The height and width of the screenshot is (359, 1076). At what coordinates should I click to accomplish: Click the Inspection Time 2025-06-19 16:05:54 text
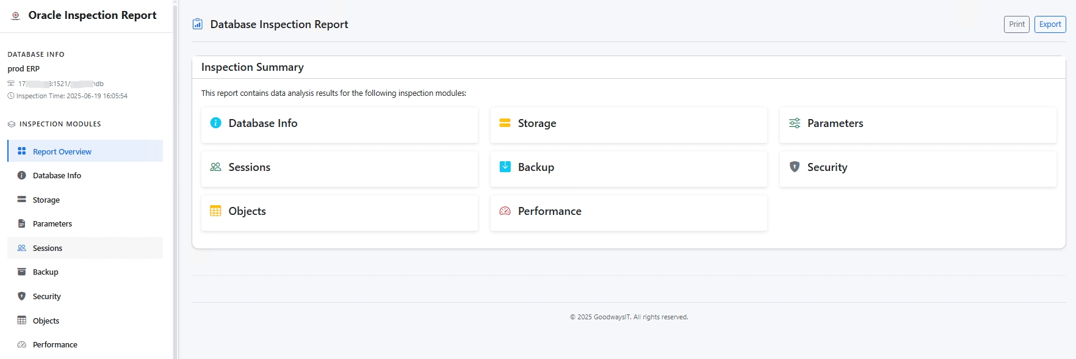tap(72, 96)
